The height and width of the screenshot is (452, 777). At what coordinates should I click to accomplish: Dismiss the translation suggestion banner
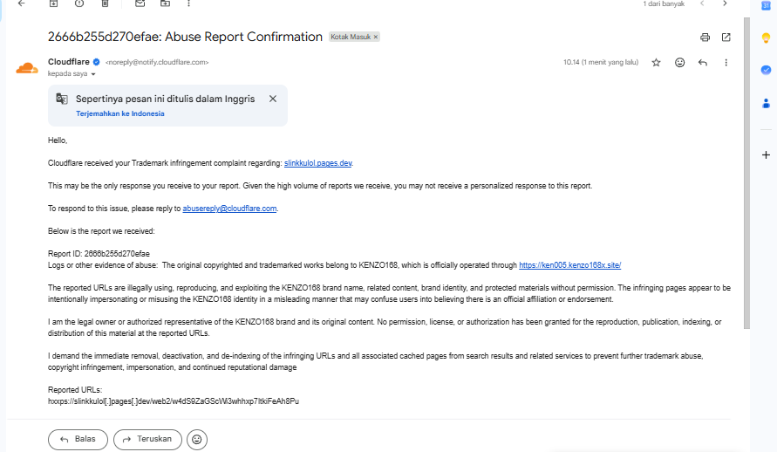click(x=273, y=99)
